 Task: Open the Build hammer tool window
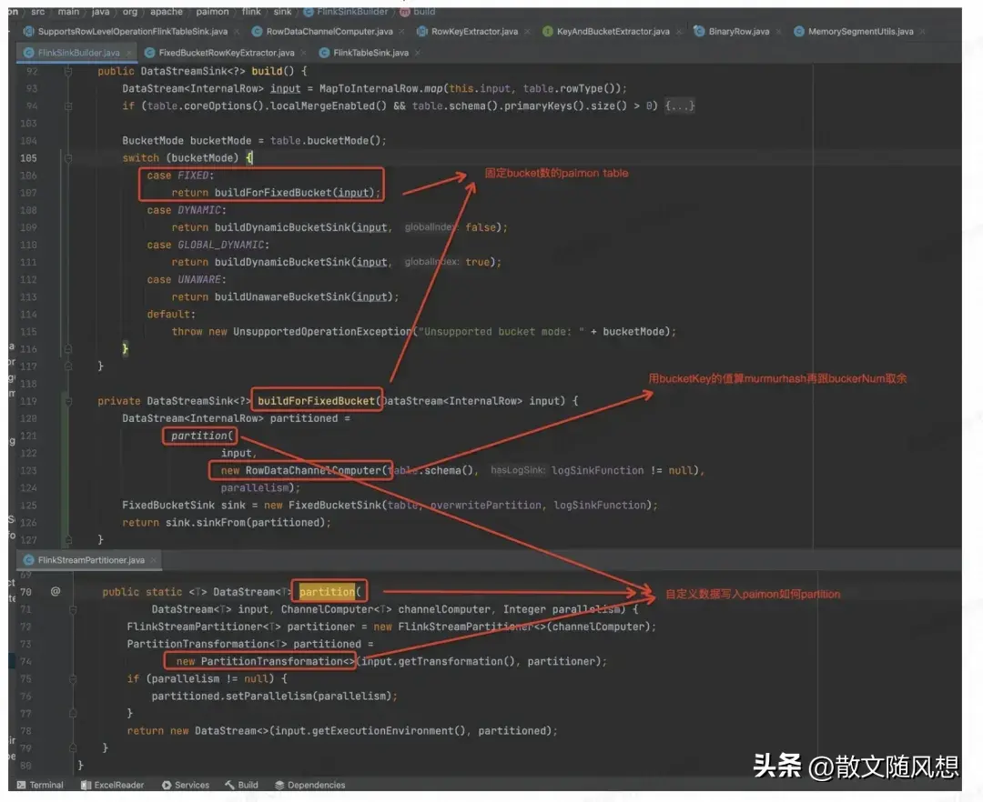click(241, 785)
